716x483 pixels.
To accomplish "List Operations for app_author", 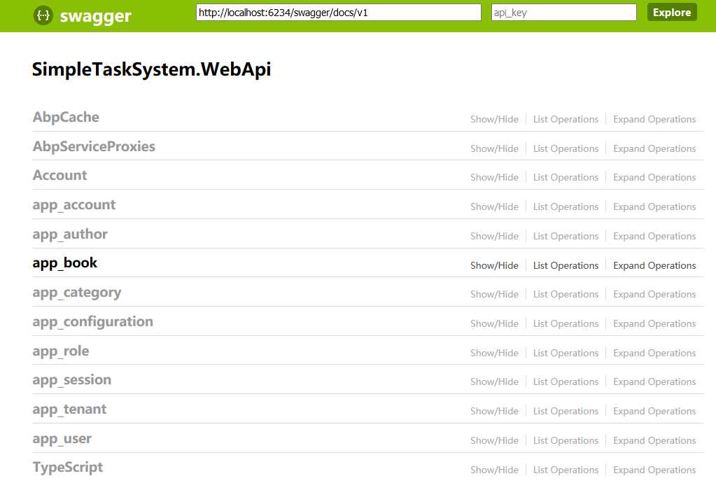I will coord(566,236).
